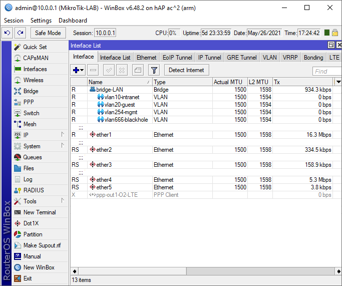
Task: Open the Add (plus) interface dropdown
Action: pyautogui.click(x=78, y=70)
